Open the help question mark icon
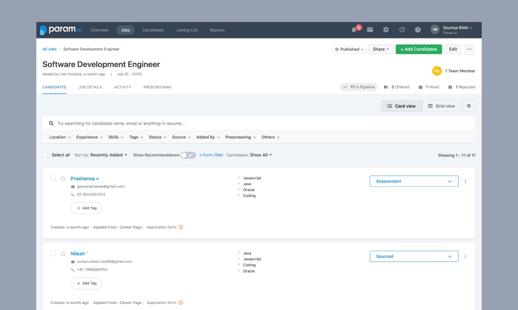Image resolution: width=518 pixels, height=310 pixels. pyautogui.click(x=418, y=30)
